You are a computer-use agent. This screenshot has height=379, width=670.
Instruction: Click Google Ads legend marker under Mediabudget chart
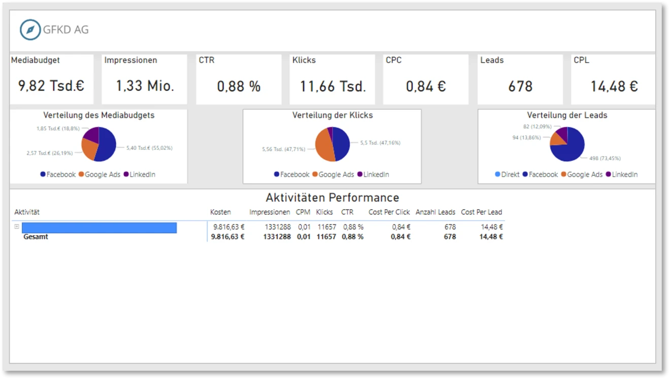point(81,174)
